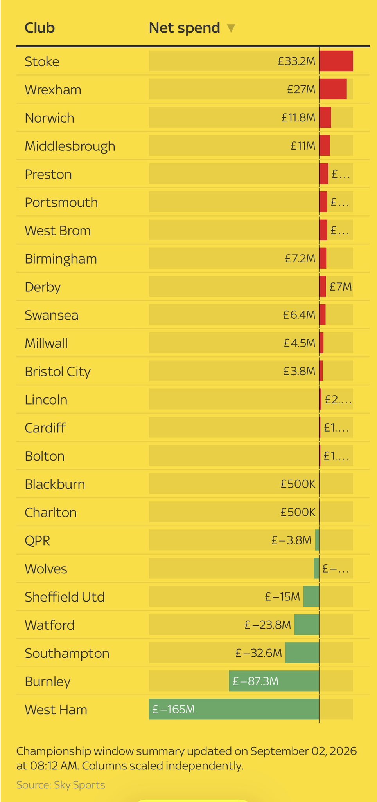The height and width of the screenshot is (802, 377).
Task: Click the Championship window summary caption
Action: 187,758
